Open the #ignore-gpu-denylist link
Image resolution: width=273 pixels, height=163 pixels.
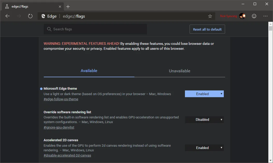(x=59, y=127)
